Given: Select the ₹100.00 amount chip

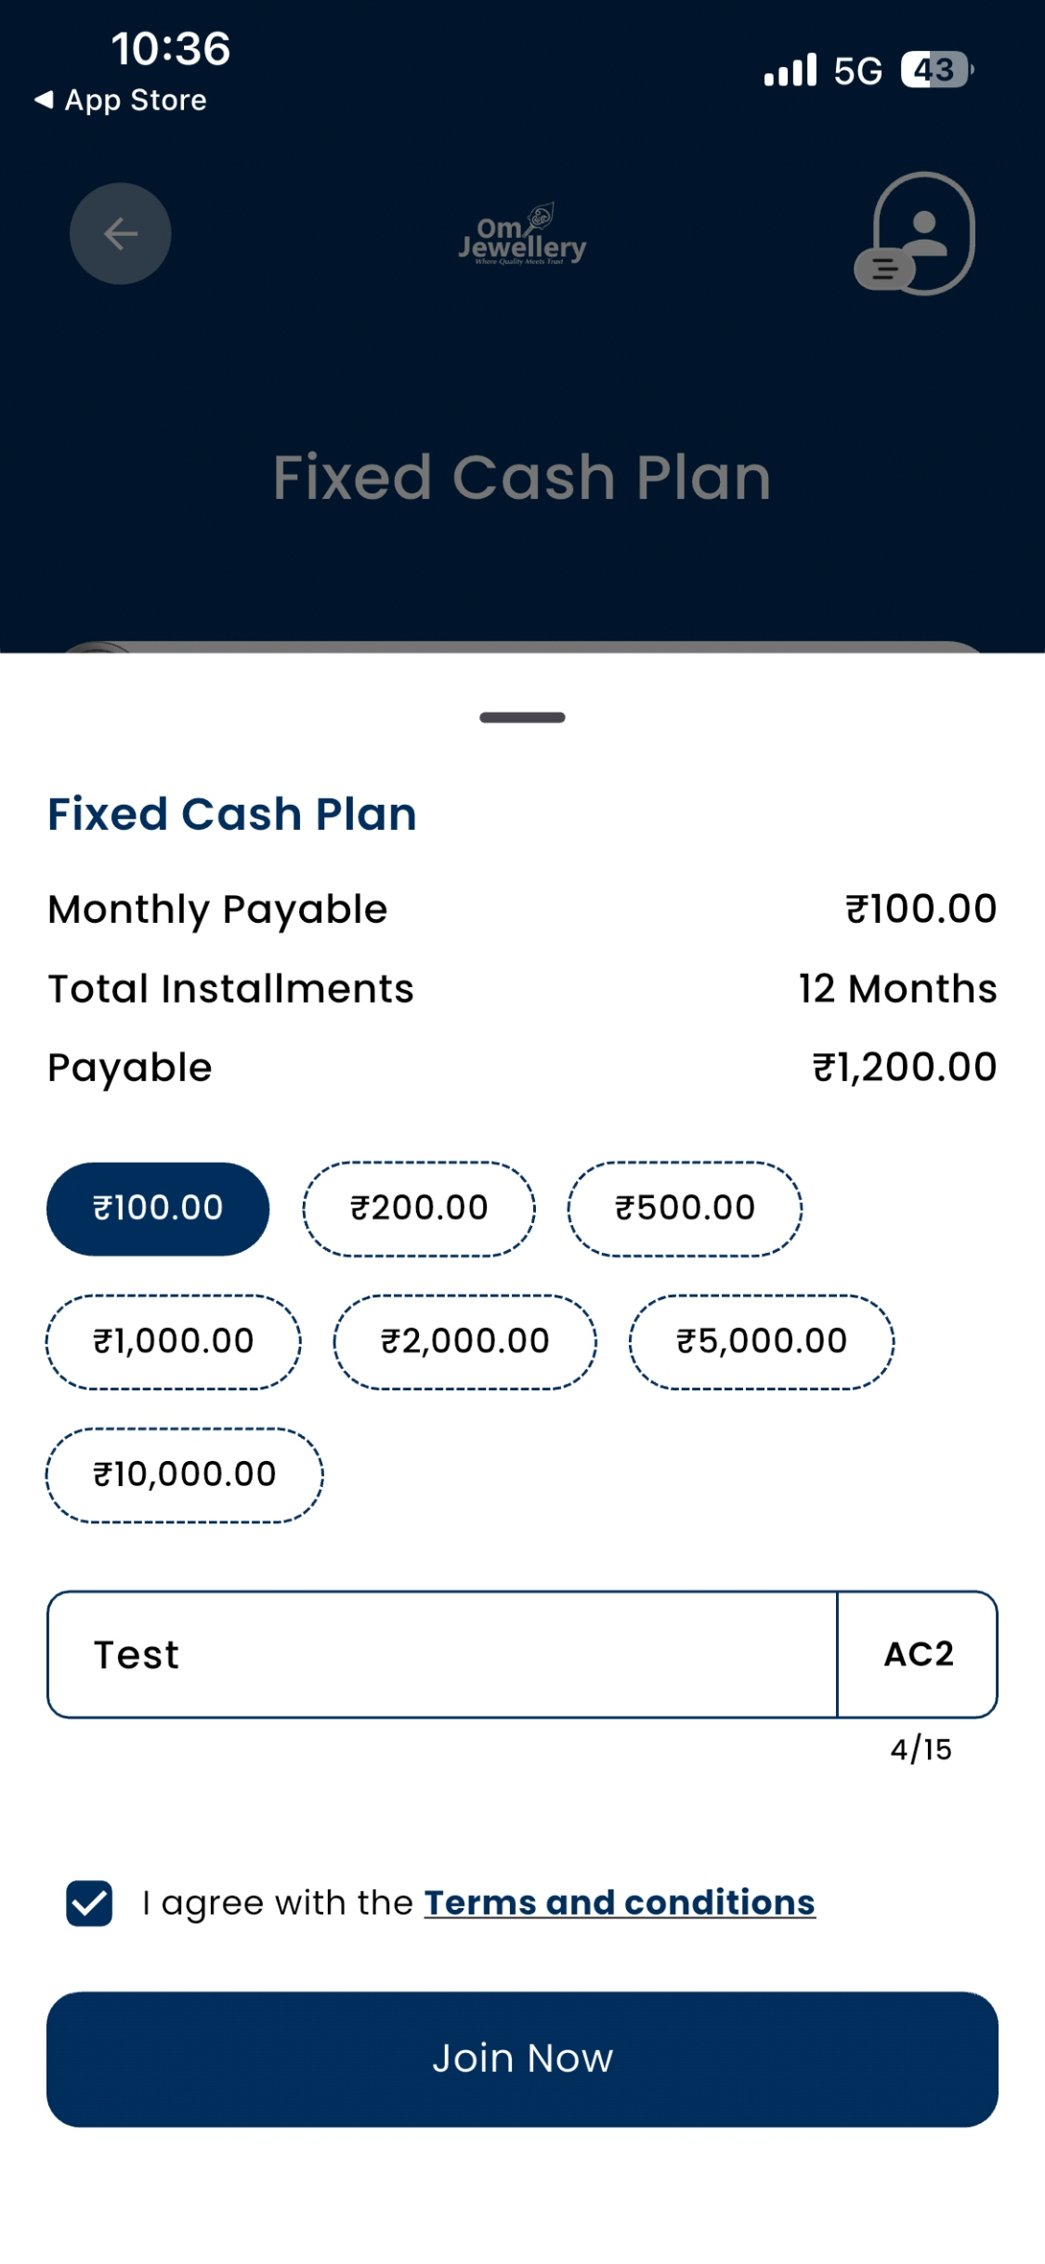Looking at the screenshot, I should point(158,1208).
